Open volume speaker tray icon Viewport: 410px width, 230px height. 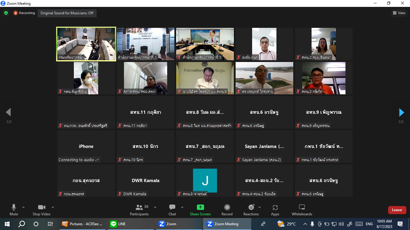[341, 224]
